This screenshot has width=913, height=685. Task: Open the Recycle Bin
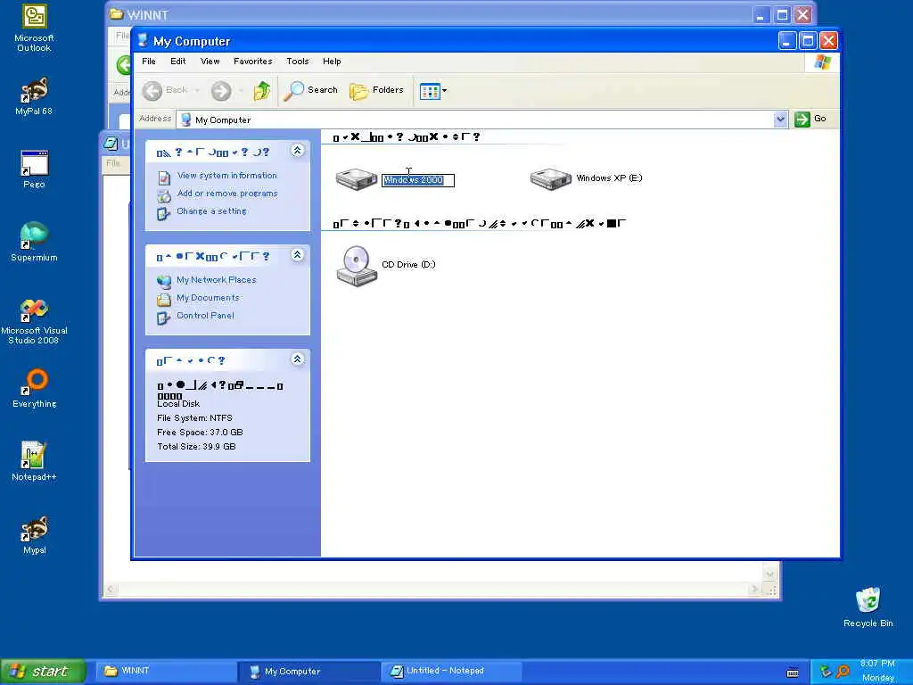click(868, 607)
